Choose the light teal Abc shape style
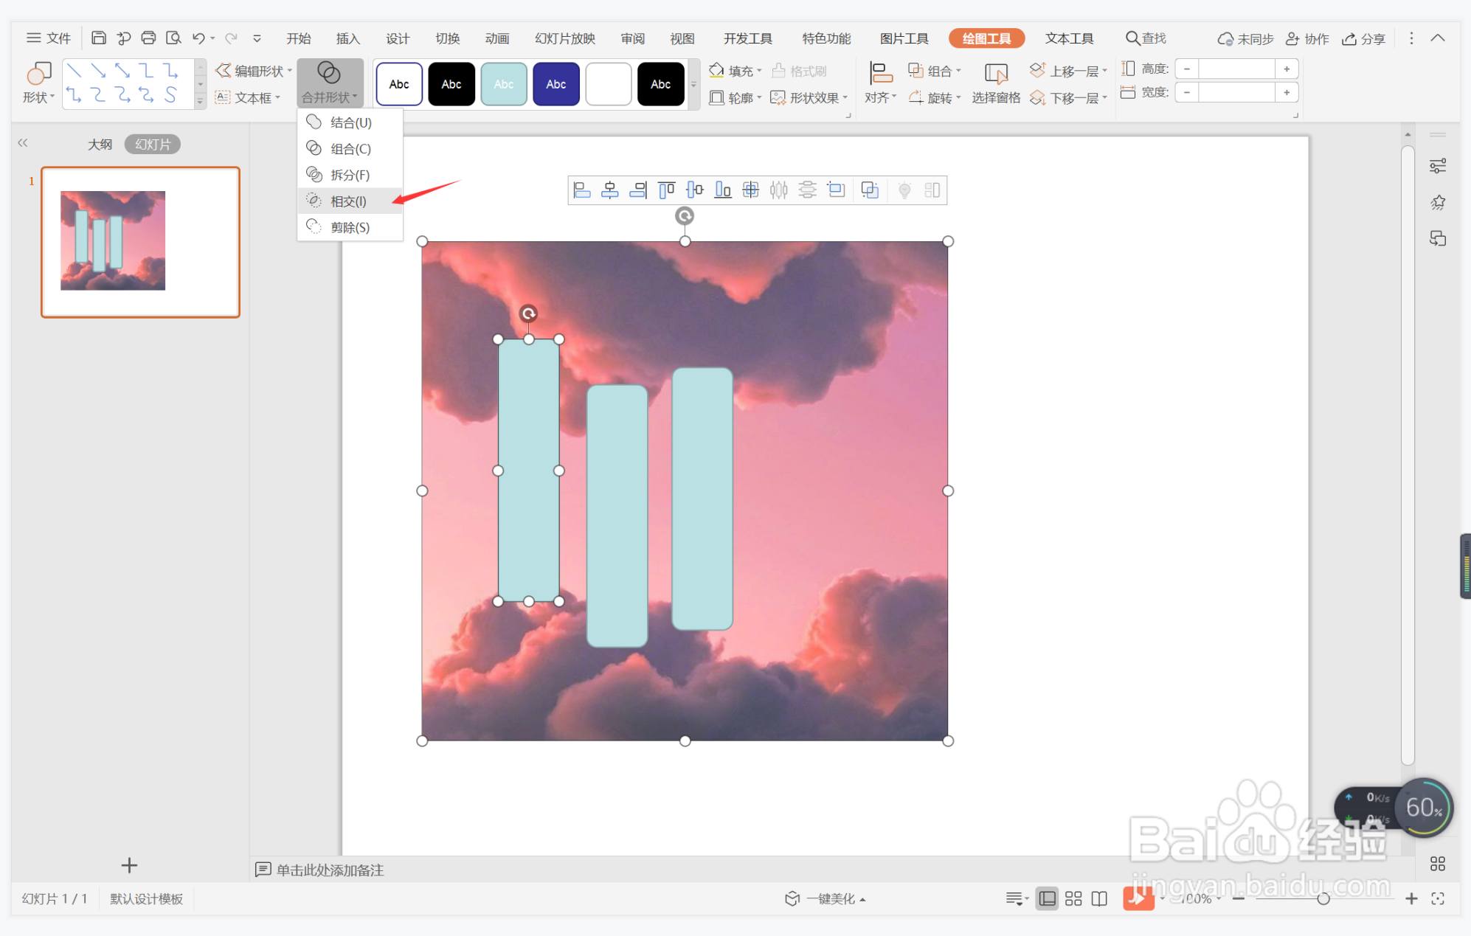This screenshot has height=936, width=1471. click(504, 84)
